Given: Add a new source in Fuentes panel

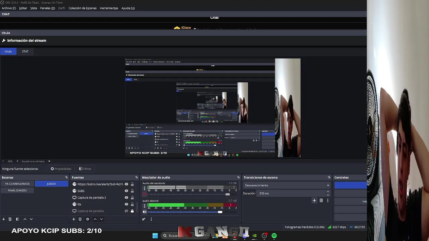Looking at the screenshot, I should [73, 219].
